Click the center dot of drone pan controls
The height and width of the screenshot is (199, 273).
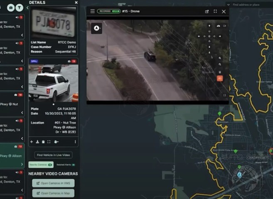(209, 36)
